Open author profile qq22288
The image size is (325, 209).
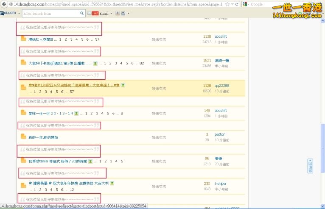click(222, 85)
